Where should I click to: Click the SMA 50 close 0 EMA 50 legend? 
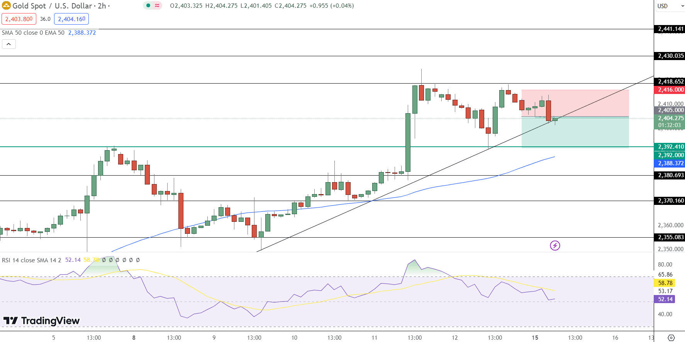pos(33,33)
